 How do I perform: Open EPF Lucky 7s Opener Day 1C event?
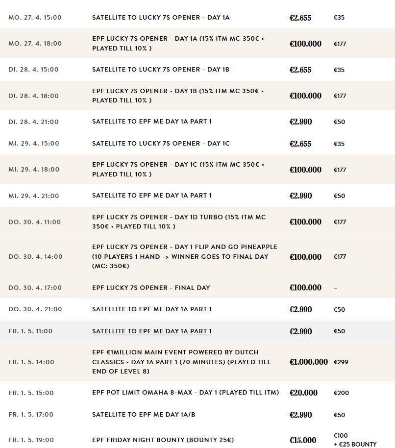click(x=178, y=170)
